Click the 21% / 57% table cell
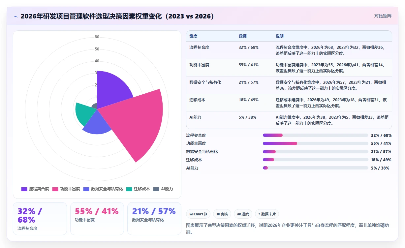Viewport: 405px width, 248px height. pos(249,82)
